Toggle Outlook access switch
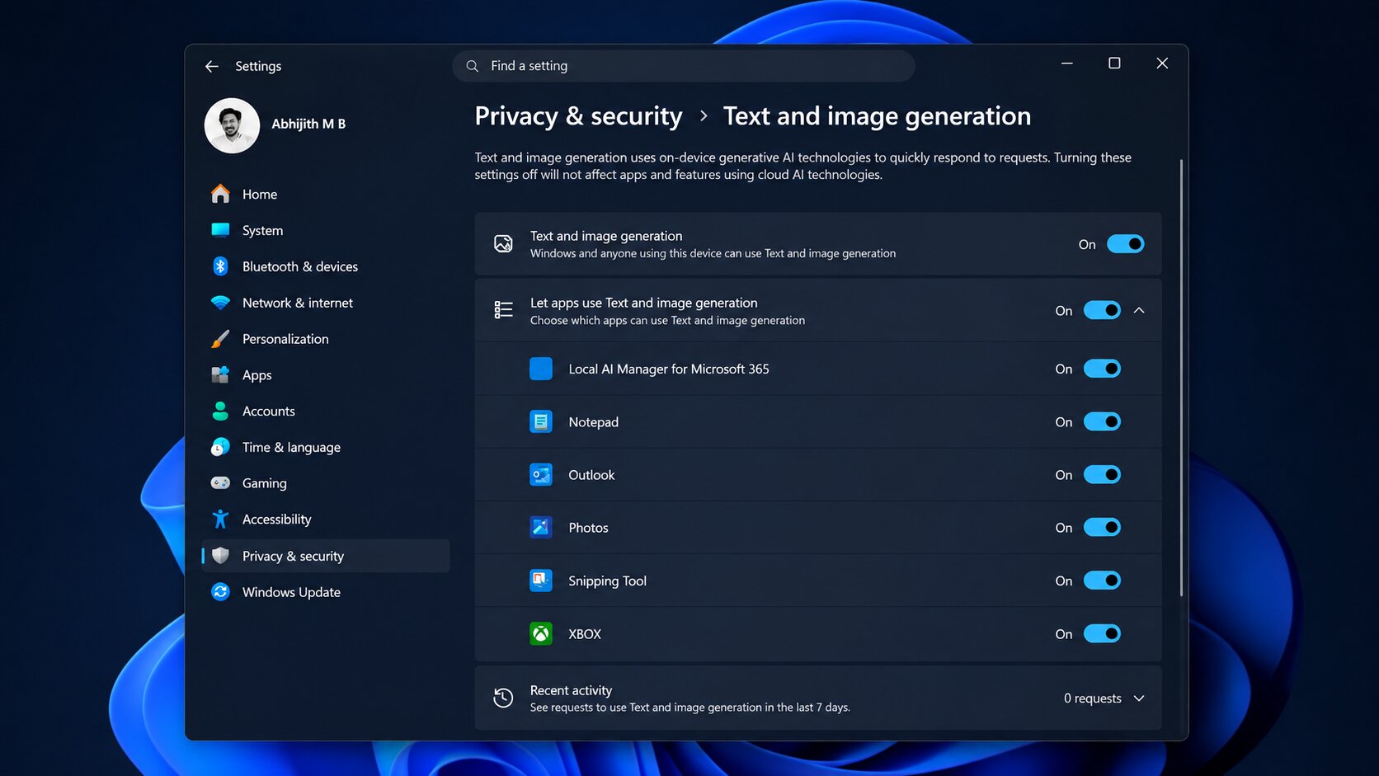Image resolution: width=1379 pixels, height=776 pixels. click(x=1102, y=475)
